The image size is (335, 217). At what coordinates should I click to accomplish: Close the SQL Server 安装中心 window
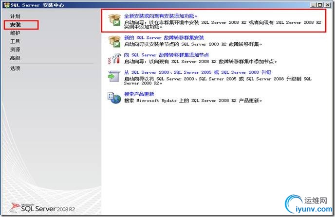pyautogui.click(x=328, y=5)
